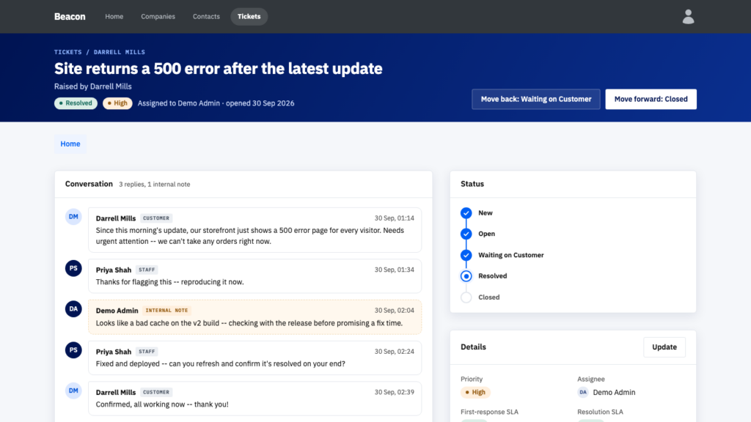
Task: Click the small DA assignee avatar in Details
Action: point(583,393)
